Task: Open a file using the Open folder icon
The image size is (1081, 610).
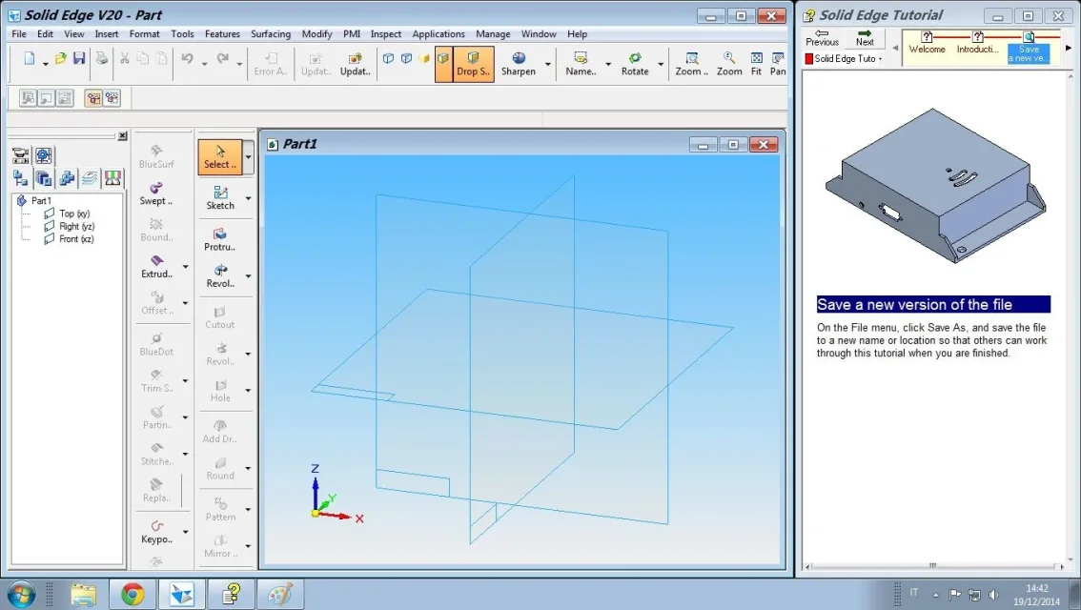Action: point(61,59)
